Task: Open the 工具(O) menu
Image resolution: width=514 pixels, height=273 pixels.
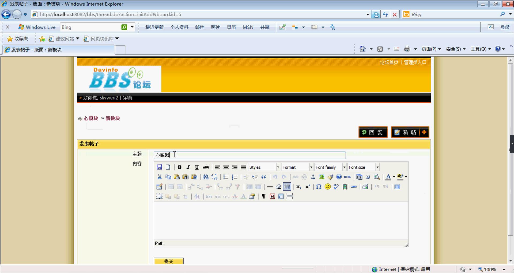Action: pos(481,49)
